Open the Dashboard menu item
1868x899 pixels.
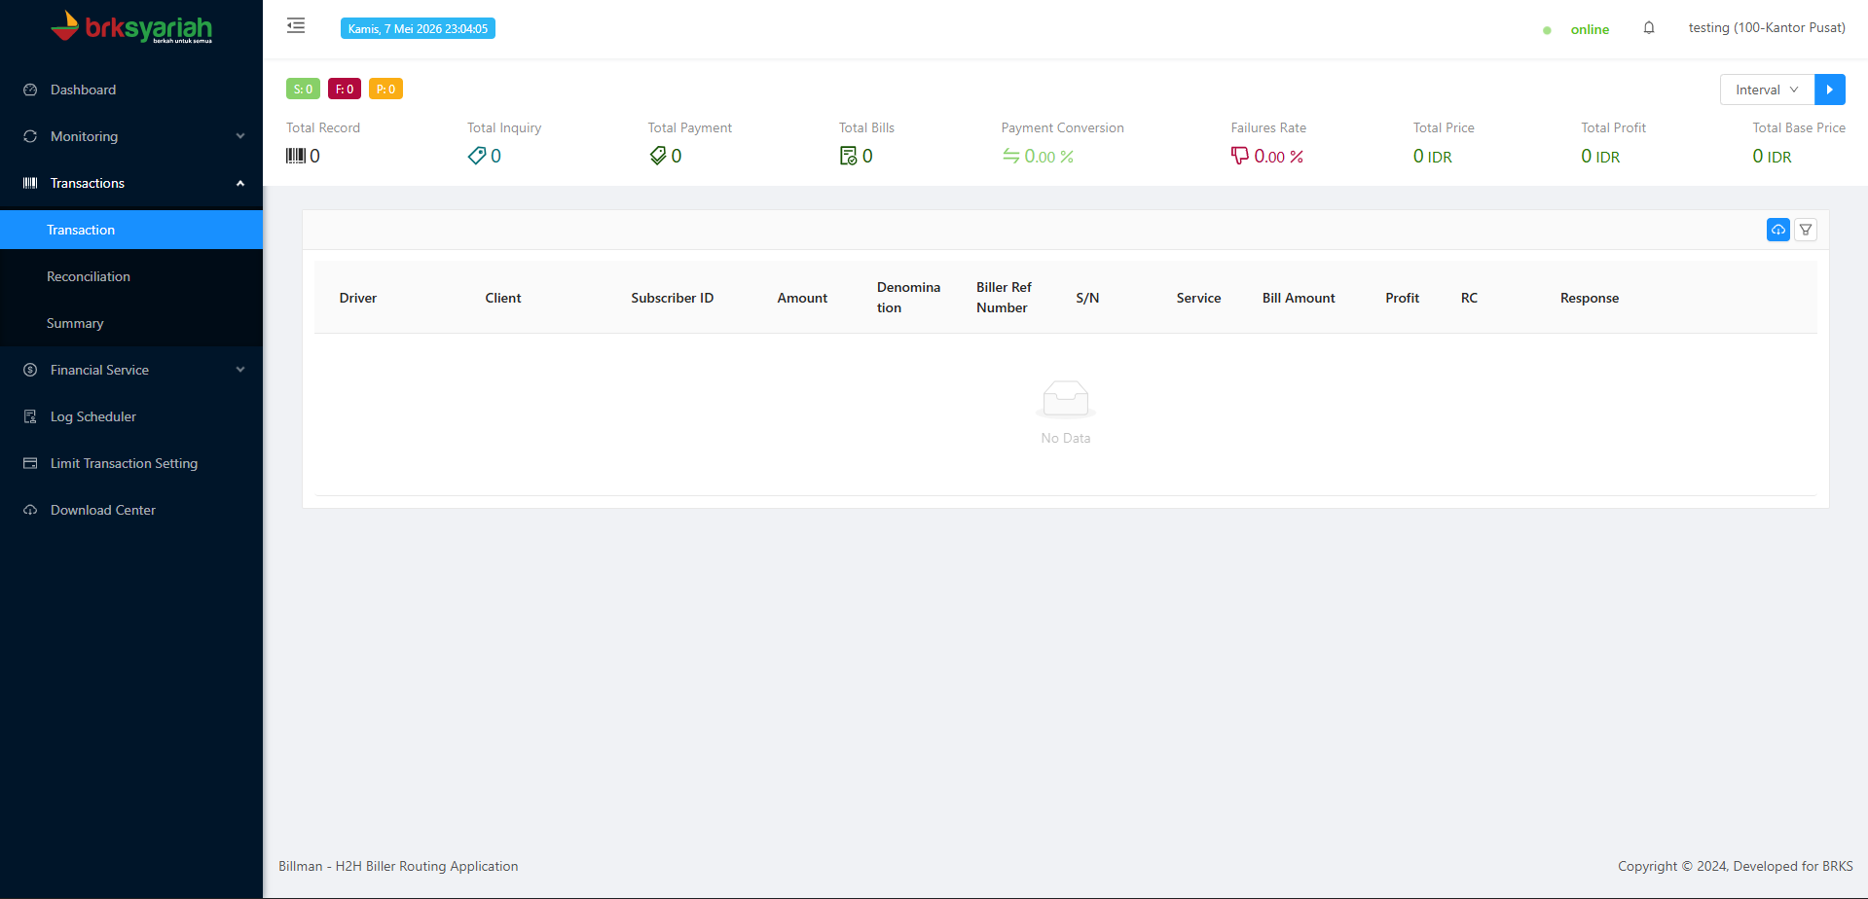[x=131, y=90]
